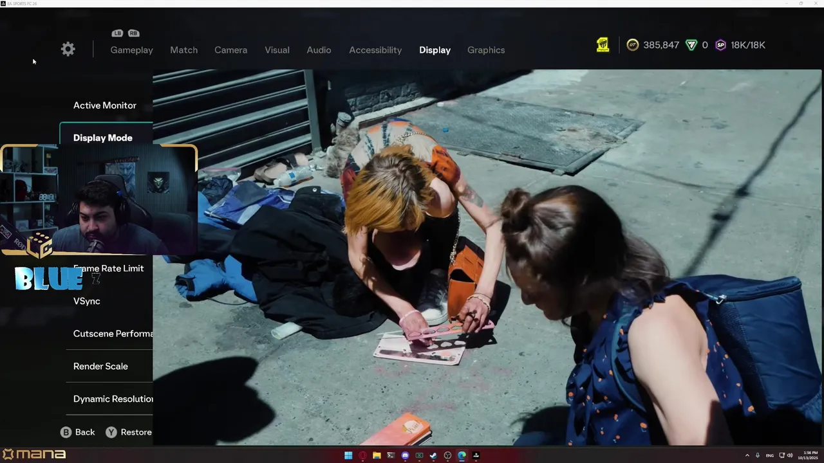Image resolution: width=824 pixels, height=463 pixels.
Task: Open the Match settings tab
Action: [183, 50]
